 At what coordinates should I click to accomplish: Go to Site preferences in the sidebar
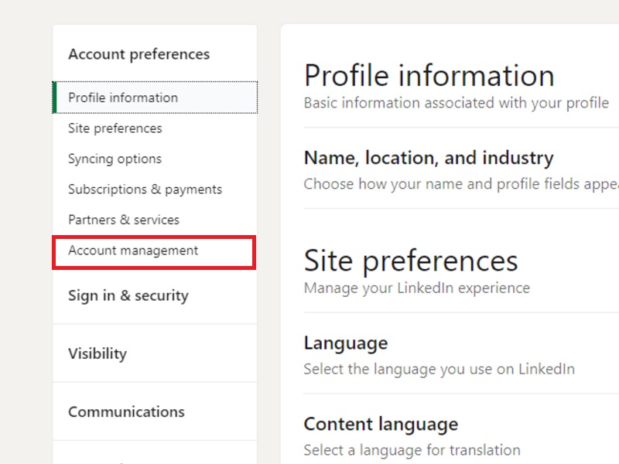point(115,128)
